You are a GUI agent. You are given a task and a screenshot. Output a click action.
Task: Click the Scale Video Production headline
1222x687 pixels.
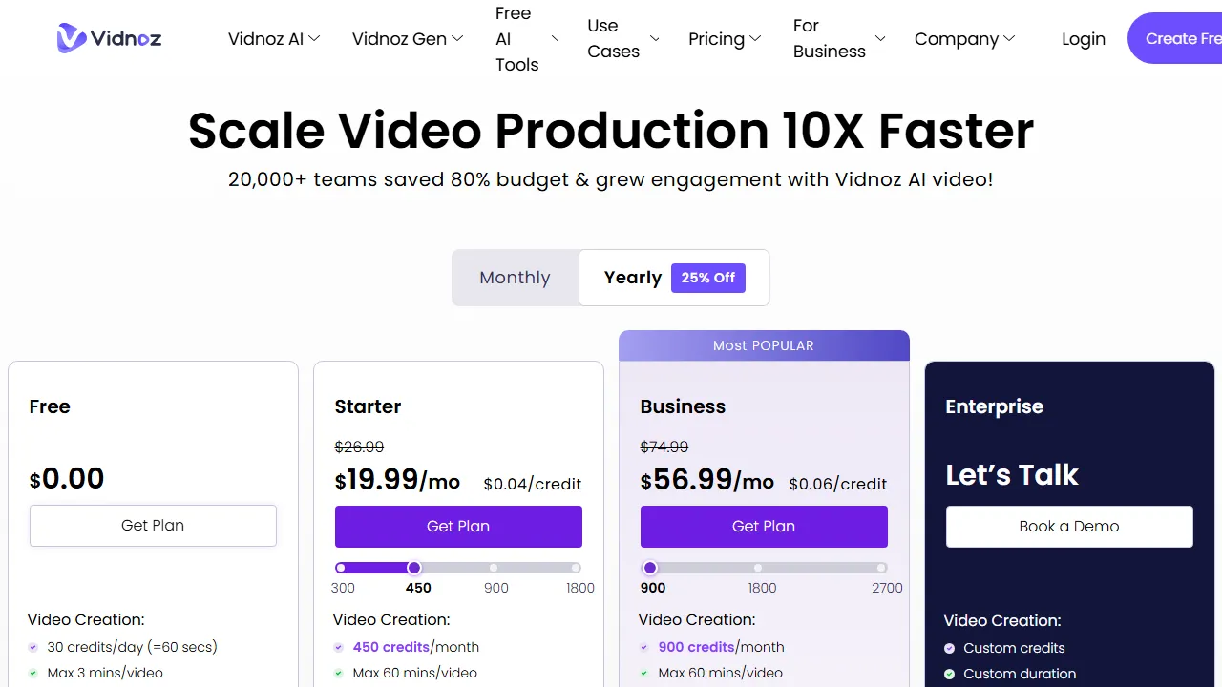pos(611,131)
